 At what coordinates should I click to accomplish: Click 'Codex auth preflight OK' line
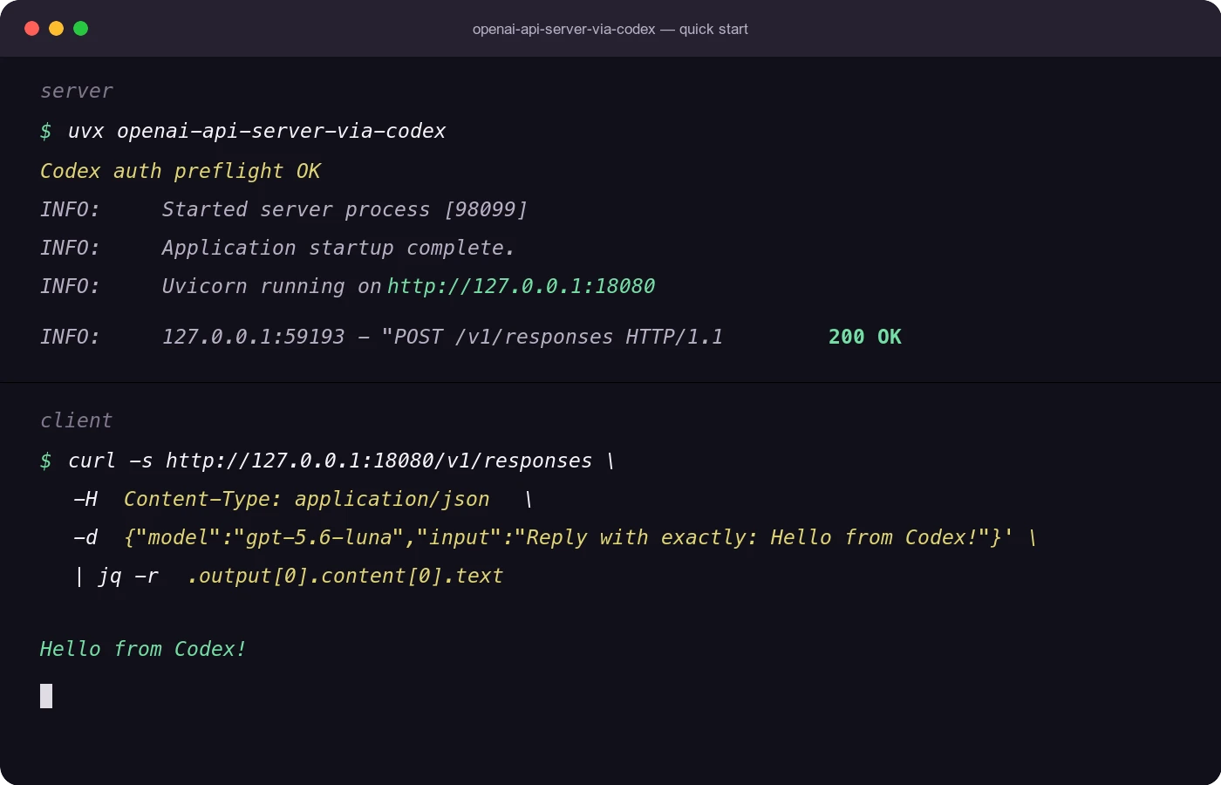point(181,171)
